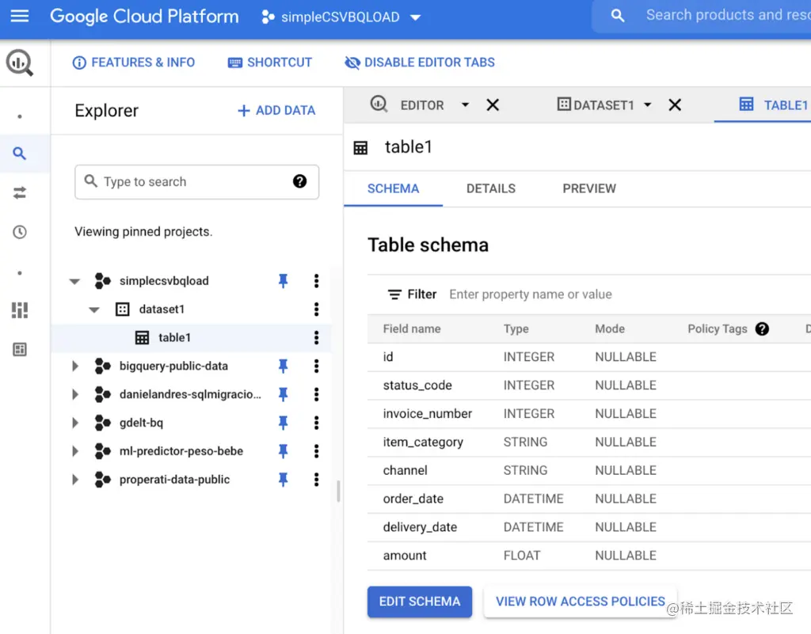
Task: Click FEATURES & INFO
Action: 134,63
